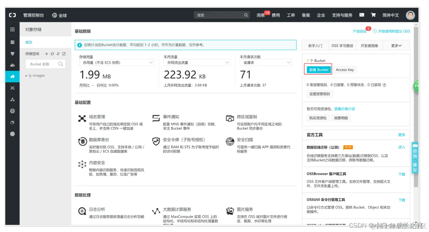Click the plus icon to add a bucket
This screenshot has width=429, height=232.
(46, 54)
